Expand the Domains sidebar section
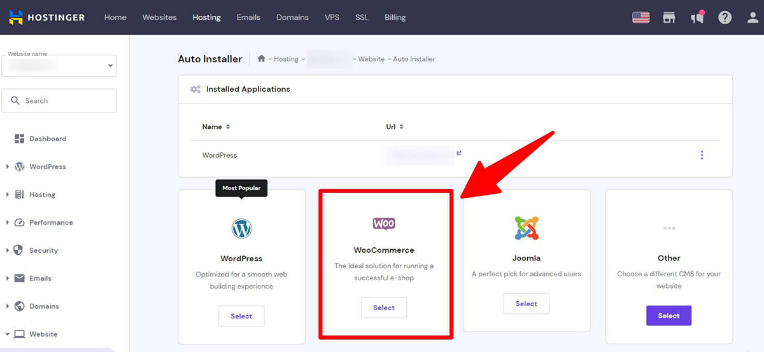764x352 pixels. pos(8,306)
